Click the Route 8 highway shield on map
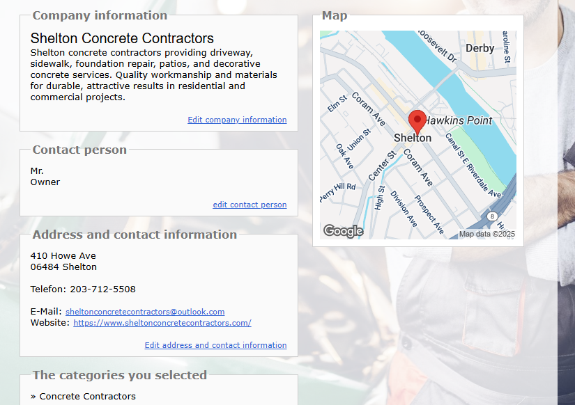575x405 pixels. pyautogui.click(x=492, y=216)
